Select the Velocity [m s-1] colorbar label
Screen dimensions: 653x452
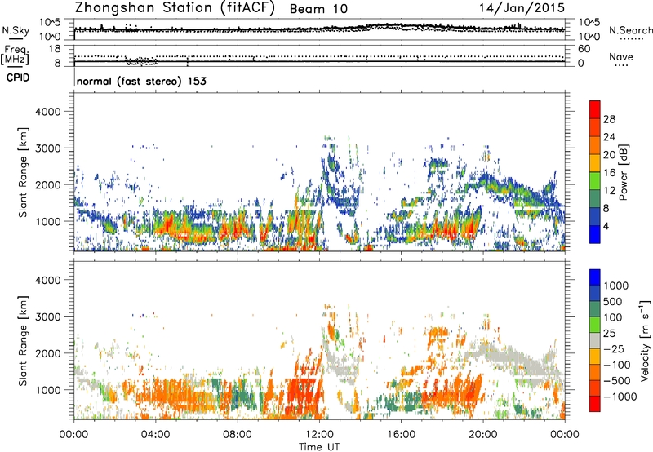pos(645,340)
